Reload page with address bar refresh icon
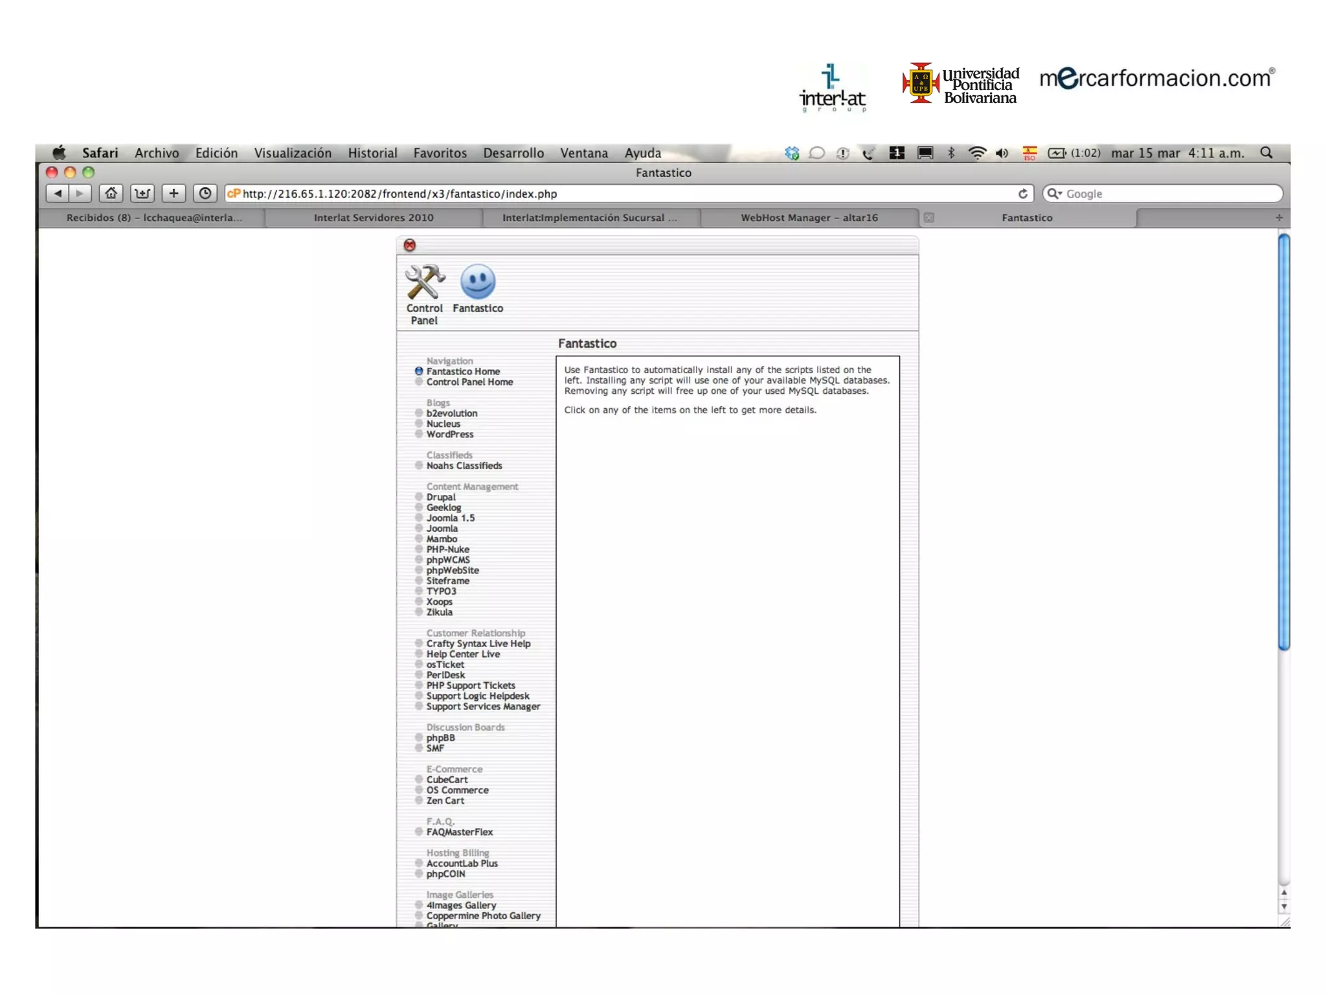This screenshot has height=995, width=1326. (x=1023, y=194)
